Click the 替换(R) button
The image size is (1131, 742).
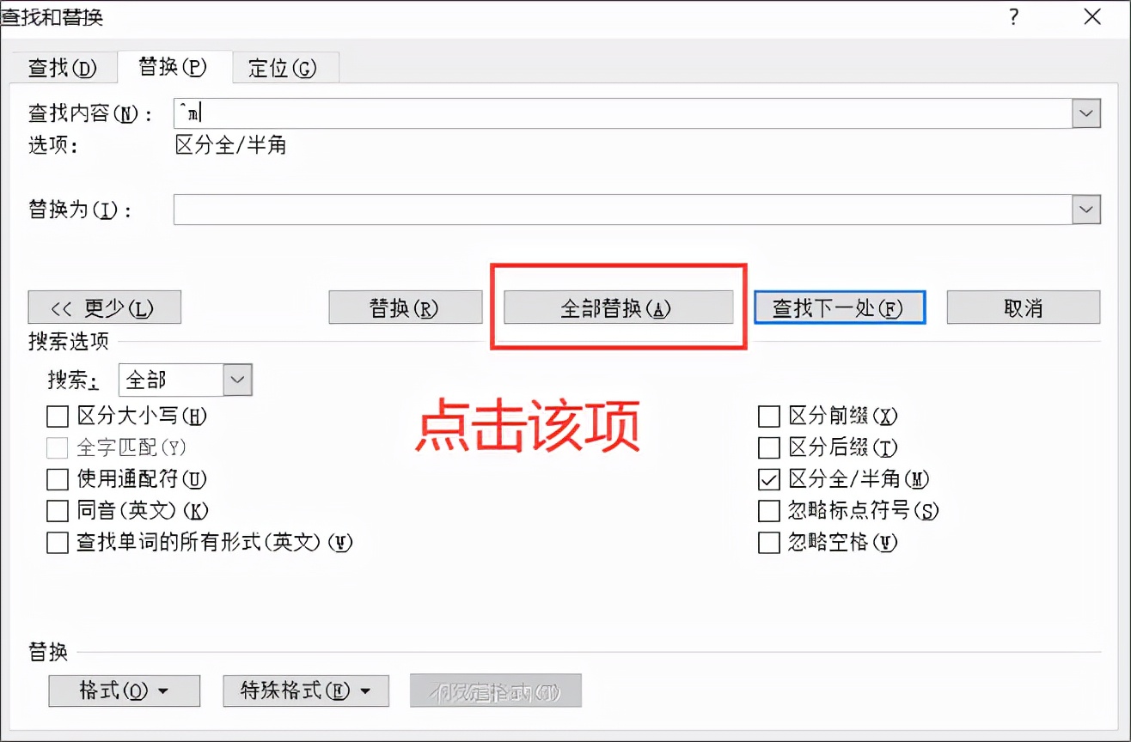[406, 307]
